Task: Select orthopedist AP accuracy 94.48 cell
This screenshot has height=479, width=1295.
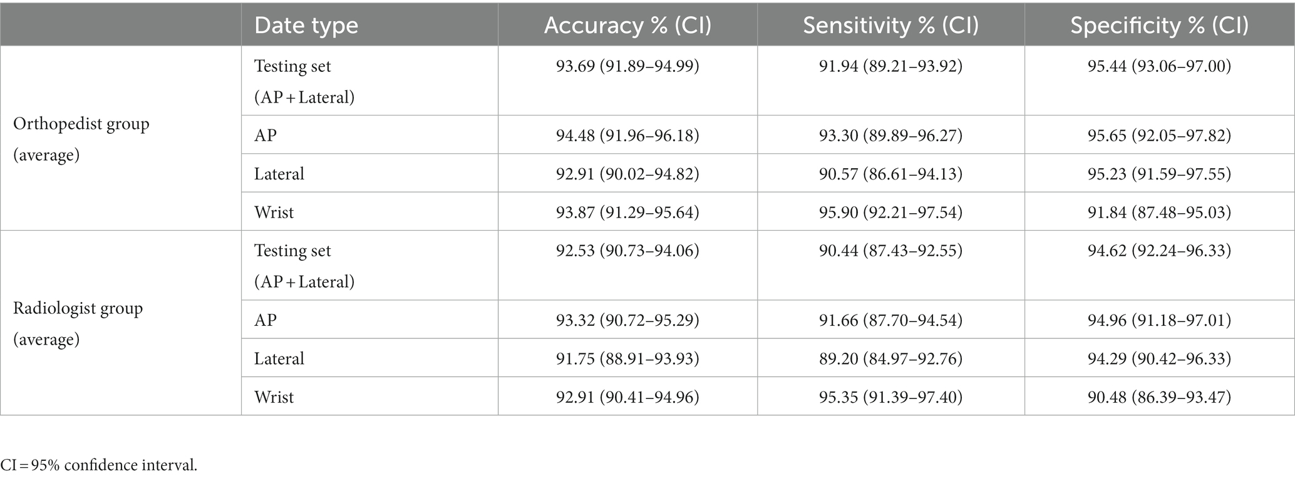Action: 627,135
